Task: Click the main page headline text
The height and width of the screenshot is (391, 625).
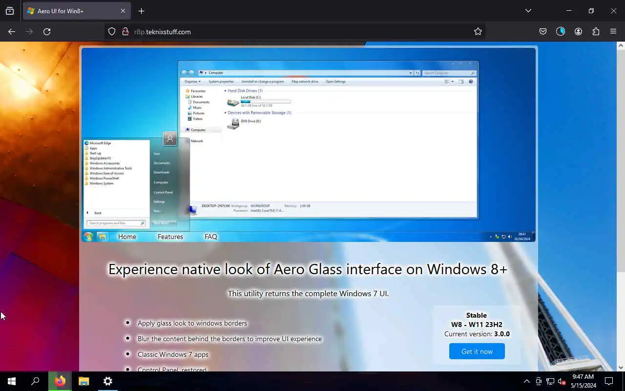Action: (308, 269)
